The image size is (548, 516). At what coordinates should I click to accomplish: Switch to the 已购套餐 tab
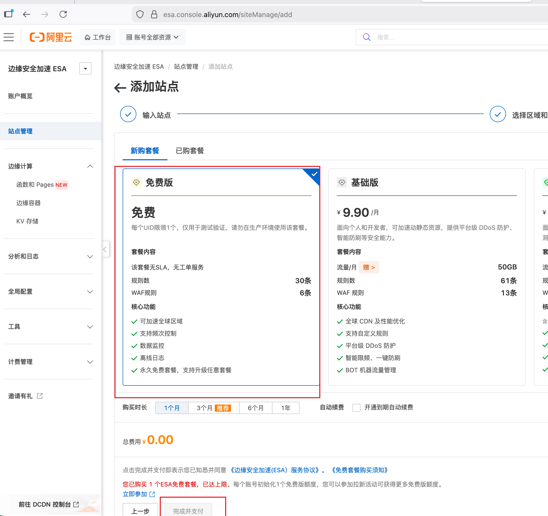[189, 151]
